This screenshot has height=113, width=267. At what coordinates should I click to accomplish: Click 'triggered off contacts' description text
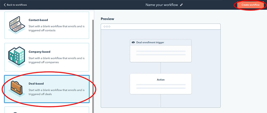point(42,30)
